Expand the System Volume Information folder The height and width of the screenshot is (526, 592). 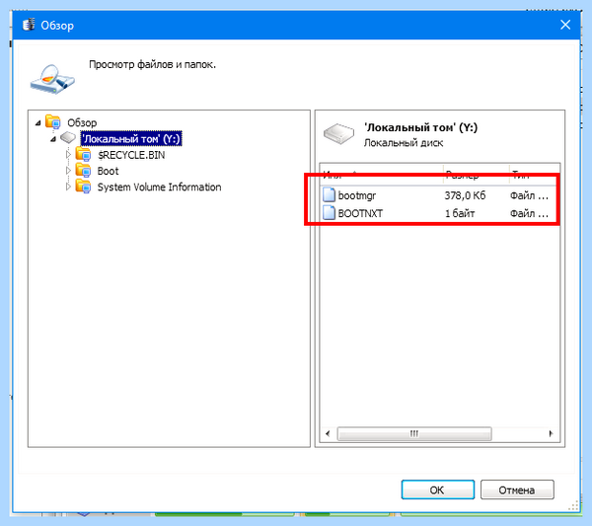pyautogui.click(x=68, y=187)
